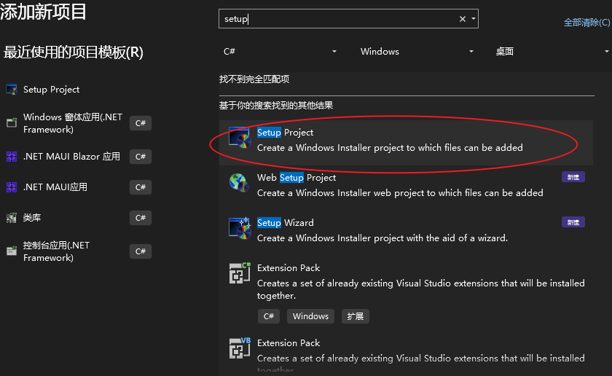
Task: Click 全部清除(C) link
Action: click(x=587, y=23)
